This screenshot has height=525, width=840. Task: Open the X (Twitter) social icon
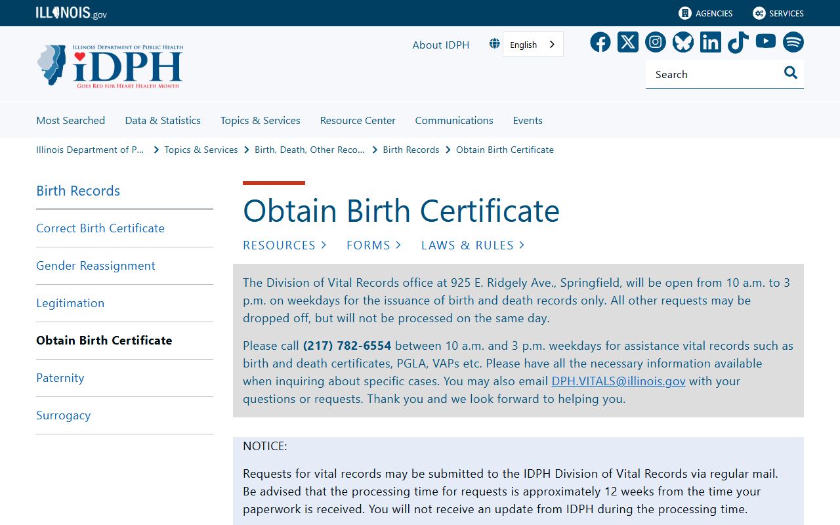tap(628, 42)
